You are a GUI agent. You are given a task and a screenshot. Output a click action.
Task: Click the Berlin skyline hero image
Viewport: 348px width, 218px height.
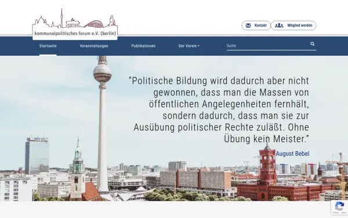tap(174, 128)
